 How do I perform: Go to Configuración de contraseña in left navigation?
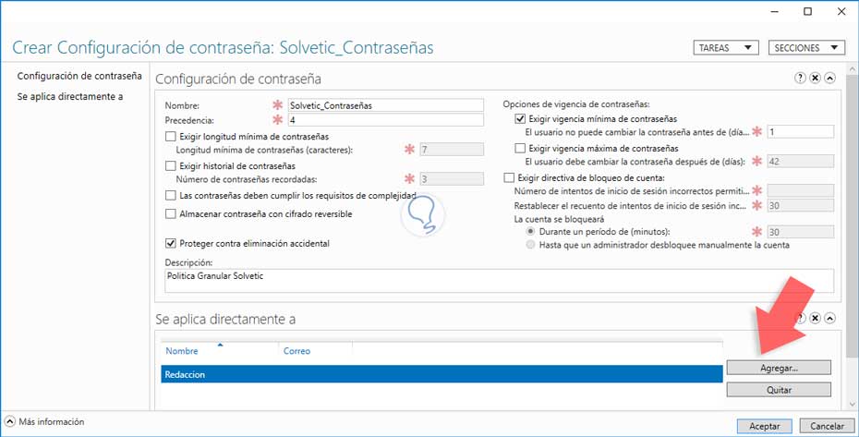point(79,76)
